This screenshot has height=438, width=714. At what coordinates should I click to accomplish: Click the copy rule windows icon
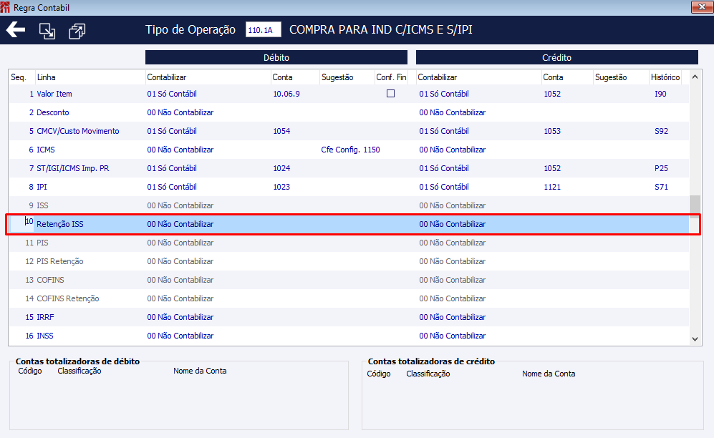pyautogui.click(x=77, y=31)
